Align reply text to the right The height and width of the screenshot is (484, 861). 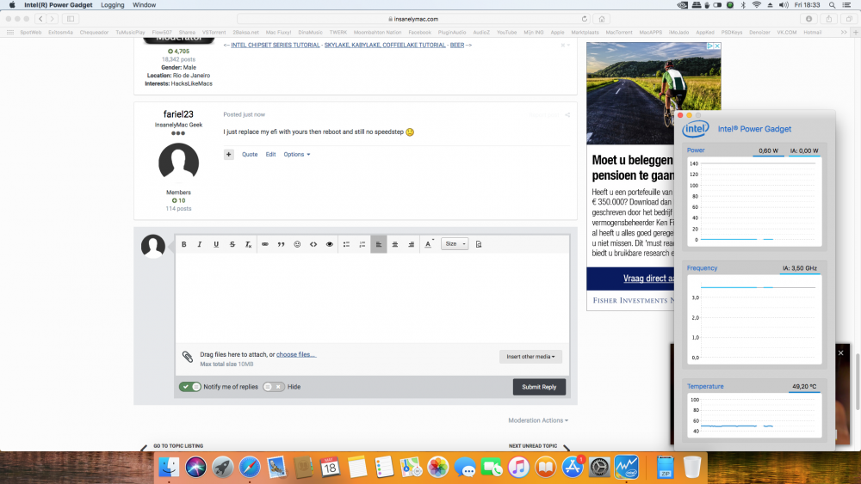(412, 244)
